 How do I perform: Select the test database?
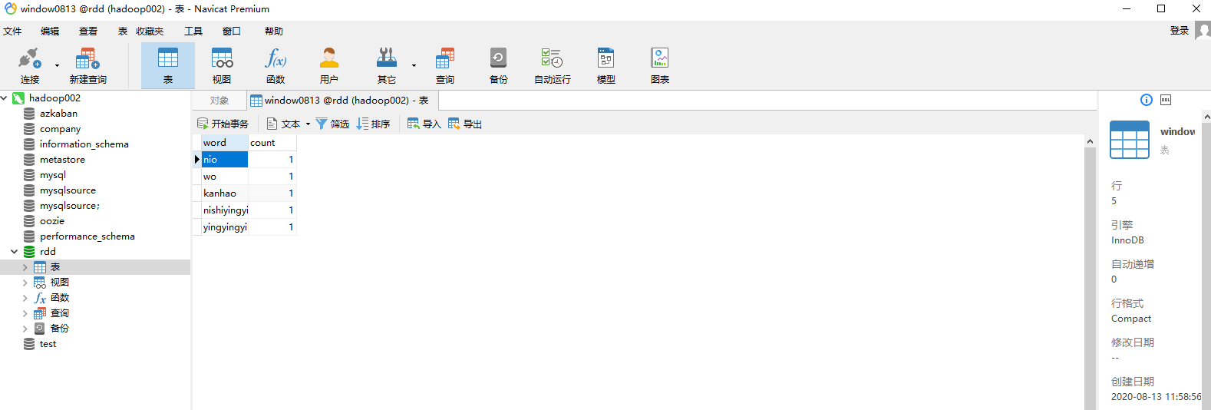(48, 344)
